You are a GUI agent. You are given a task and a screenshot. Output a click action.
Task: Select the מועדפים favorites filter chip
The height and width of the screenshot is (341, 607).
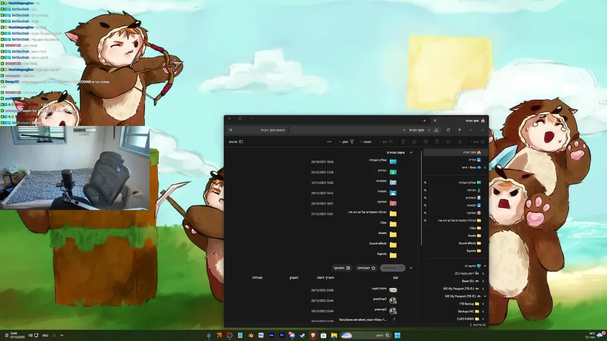pos(366,268)
